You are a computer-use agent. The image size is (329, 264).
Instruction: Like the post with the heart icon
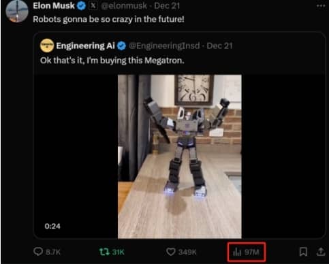171,252
